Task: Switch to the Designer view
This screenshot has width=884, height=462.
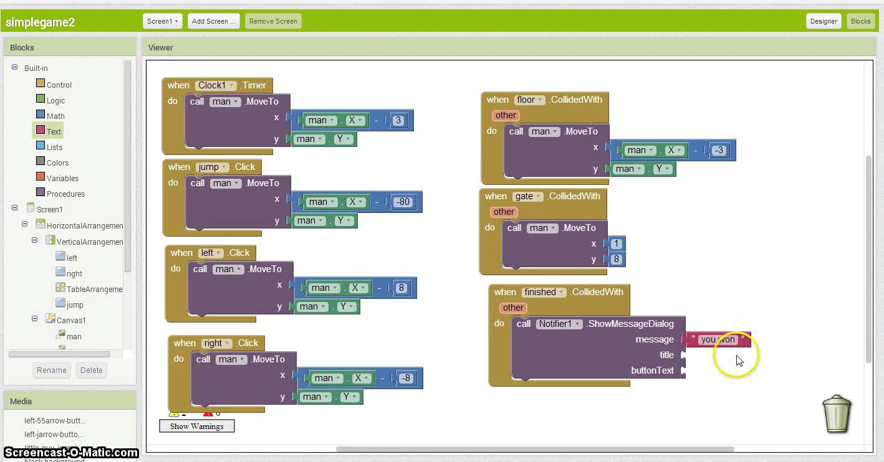Action: (824, 21)
